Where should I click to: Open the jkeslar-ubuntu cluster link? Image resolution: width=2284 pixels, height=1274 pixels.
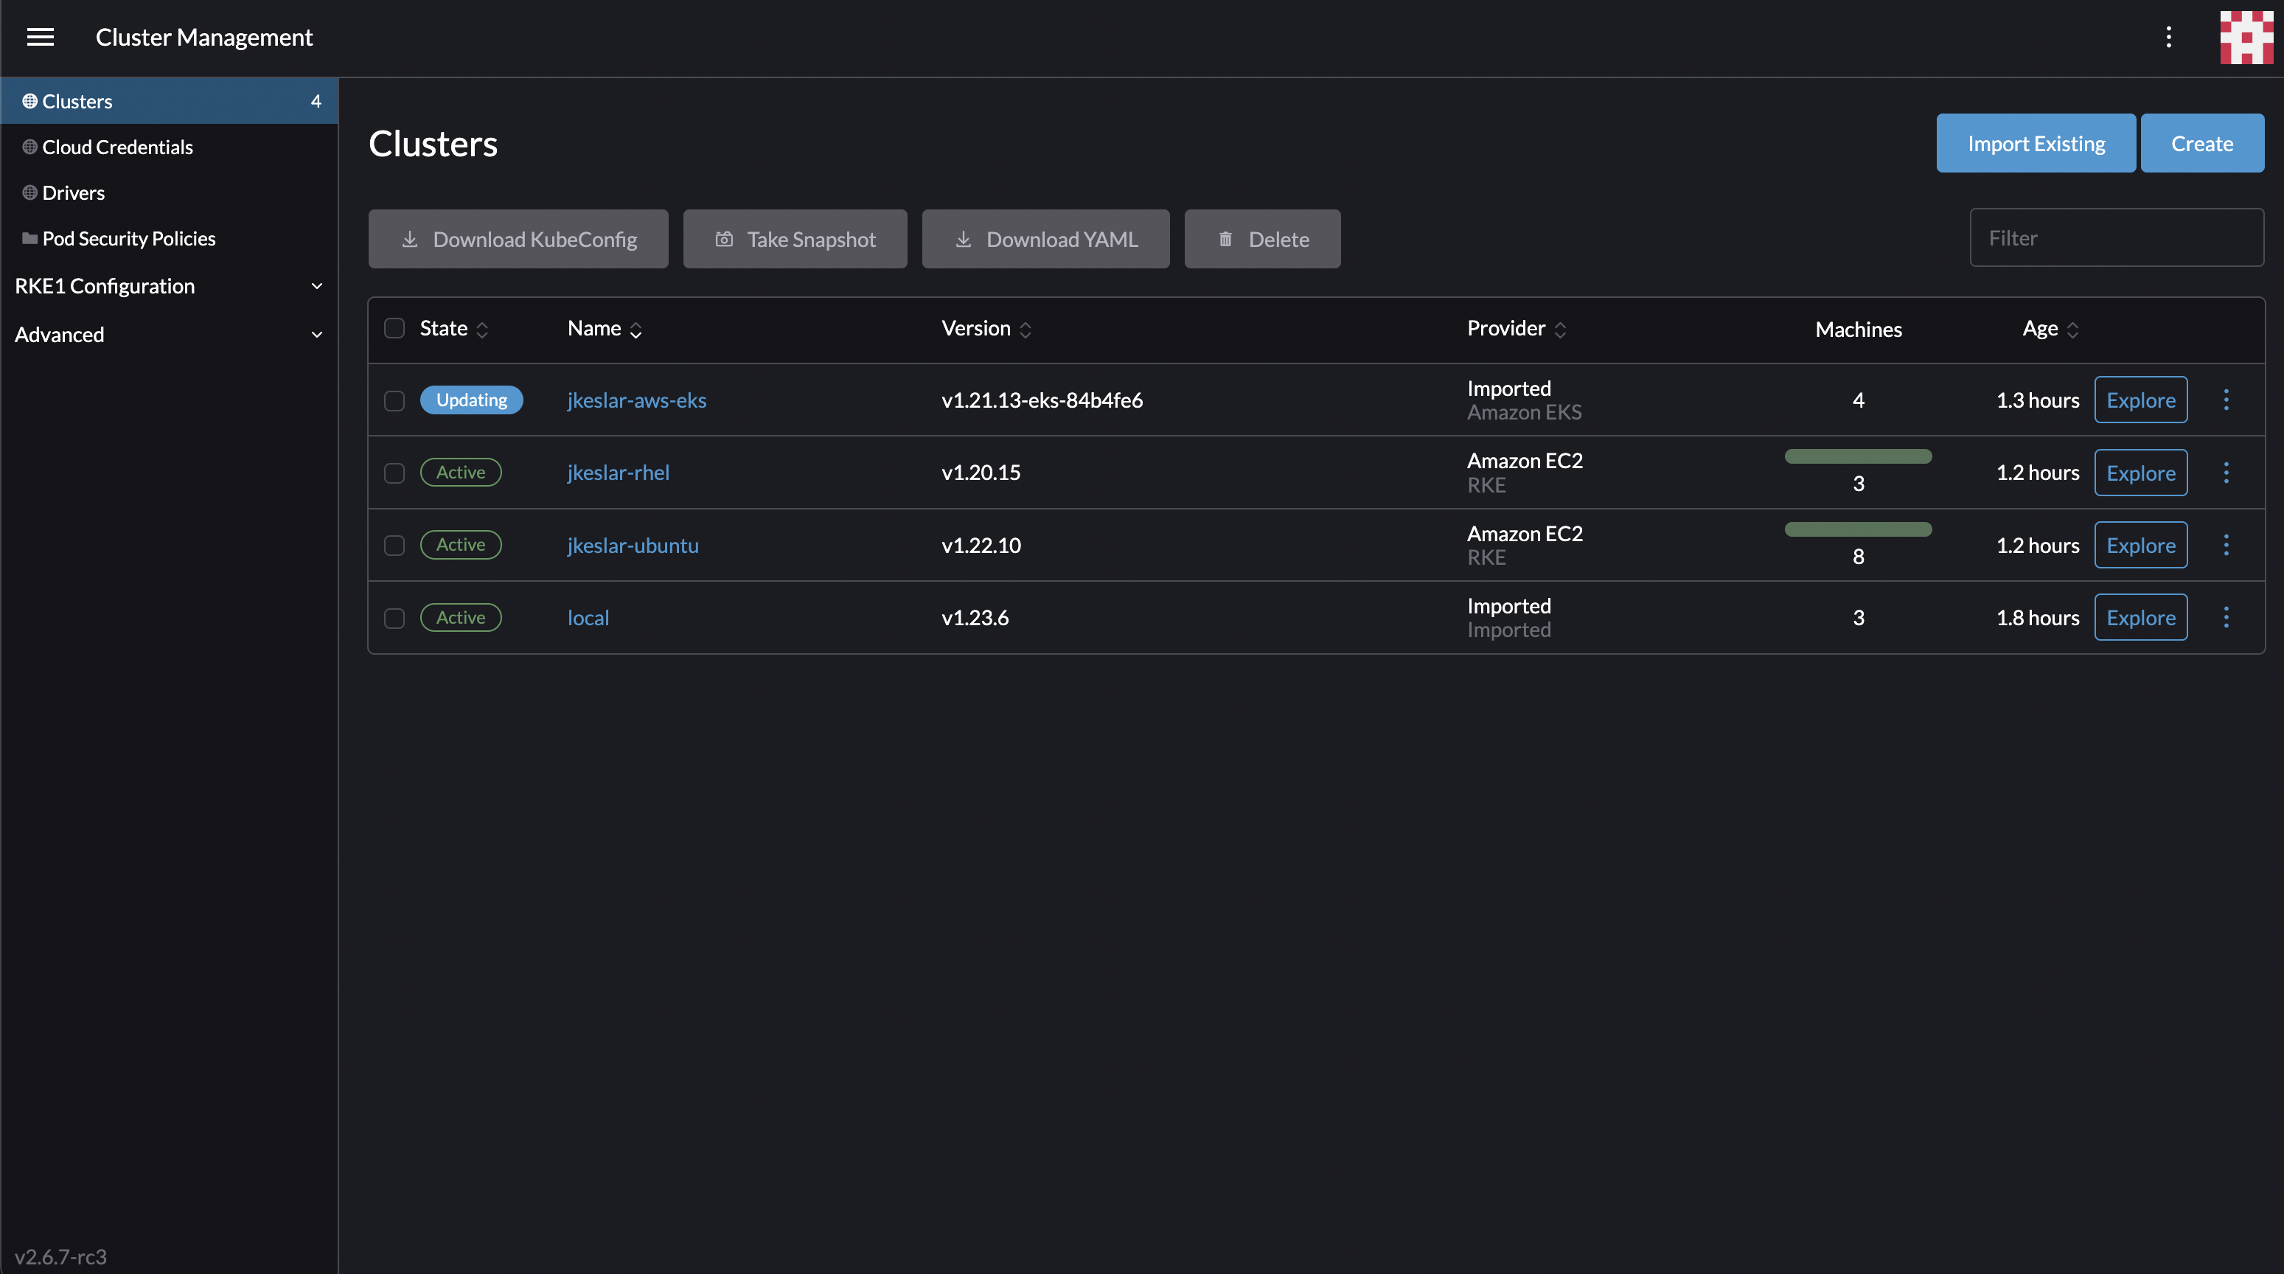point(632,546)
